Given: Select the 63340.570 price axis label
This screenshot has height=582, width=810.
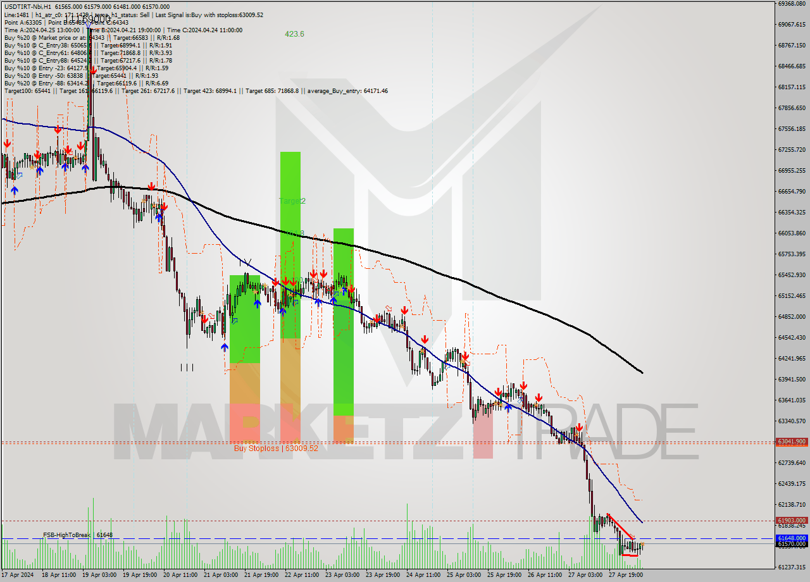Looking at the screenshot, I should (x=792, y=421).
